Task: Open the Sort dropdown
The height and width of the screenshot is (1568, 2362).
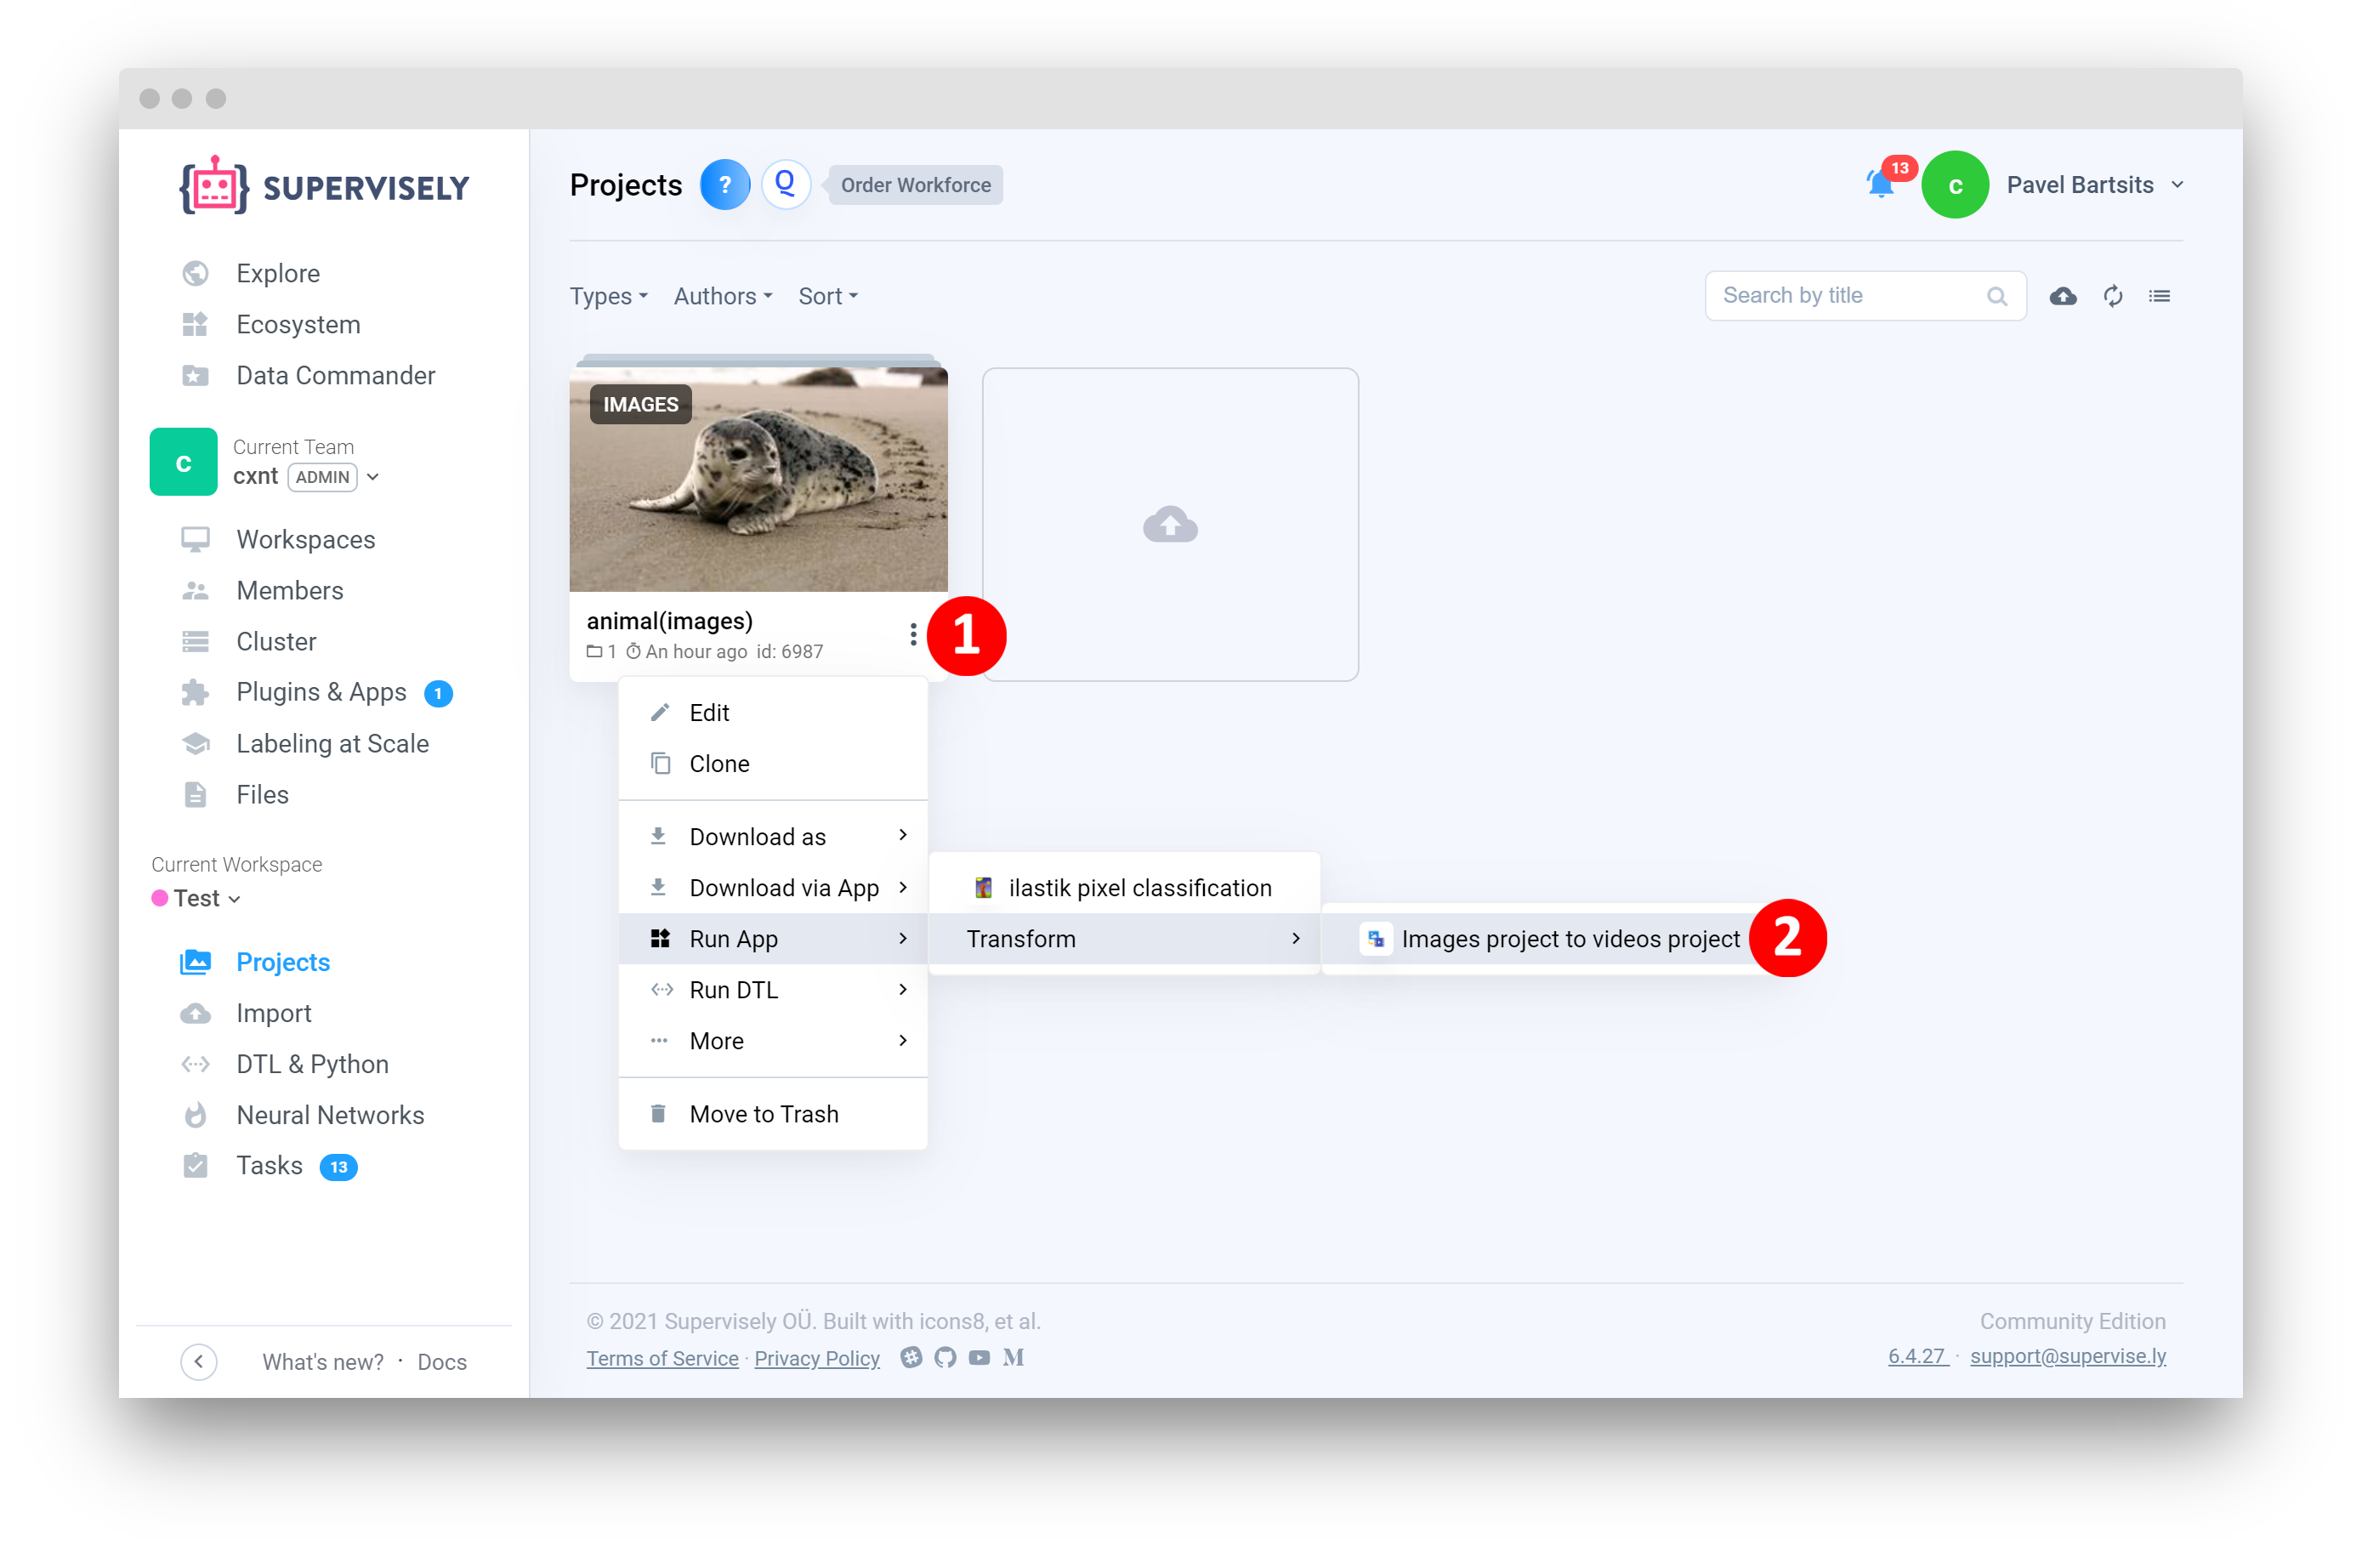Action: click(828, 296)
